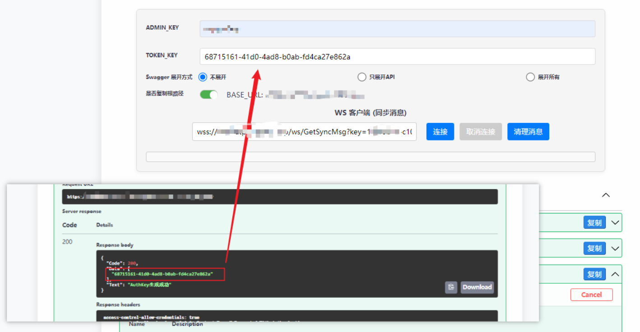Click the Download button in Response body
Image resolution: width=640 pixels, height=332 pixels.
pyautogui.click(x=477, y=287)
